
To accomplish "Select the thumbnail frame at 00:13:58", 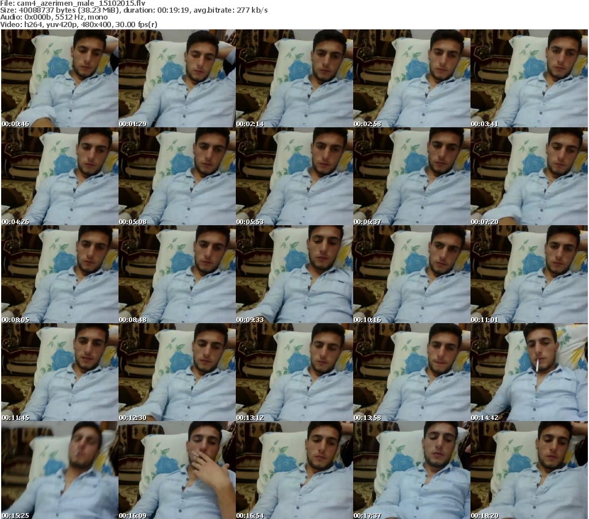I will (x=412, y=372).
